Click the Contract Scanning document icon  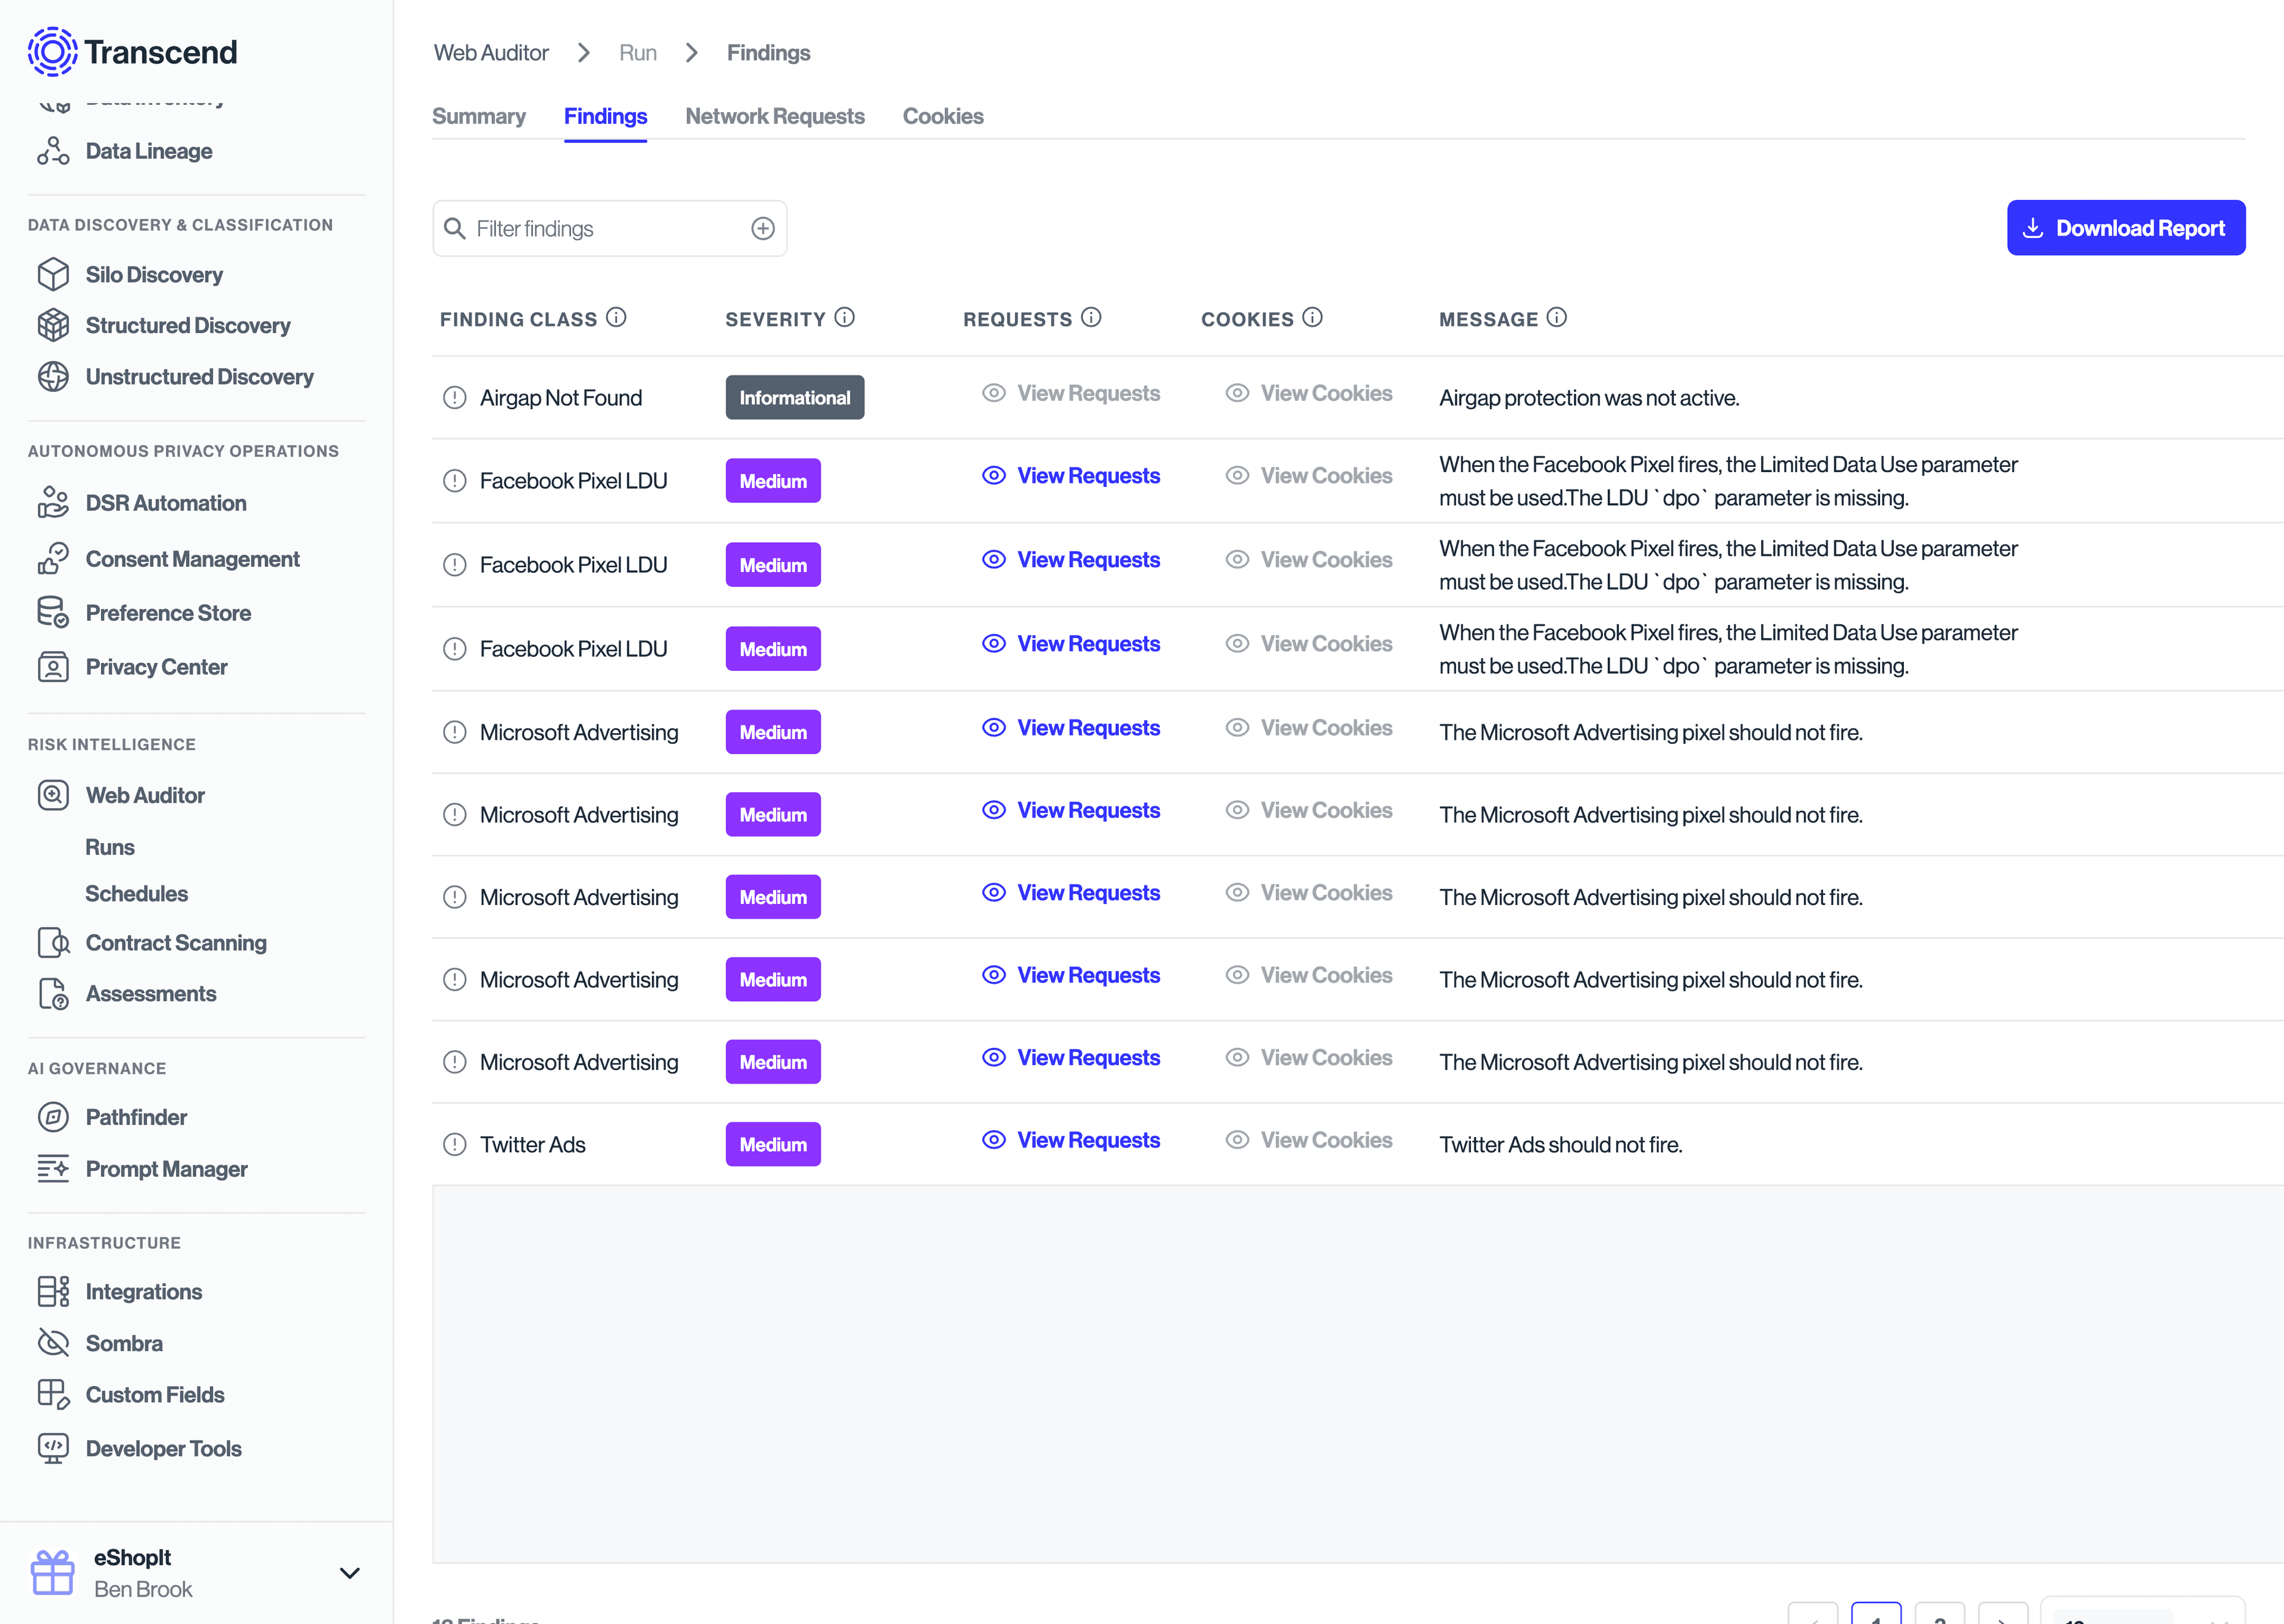(x=53, y=943)
